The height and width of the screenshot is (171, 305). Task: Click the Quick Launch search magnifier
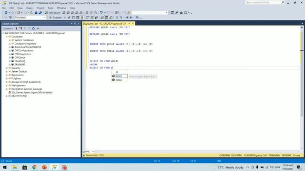(283, 2)
